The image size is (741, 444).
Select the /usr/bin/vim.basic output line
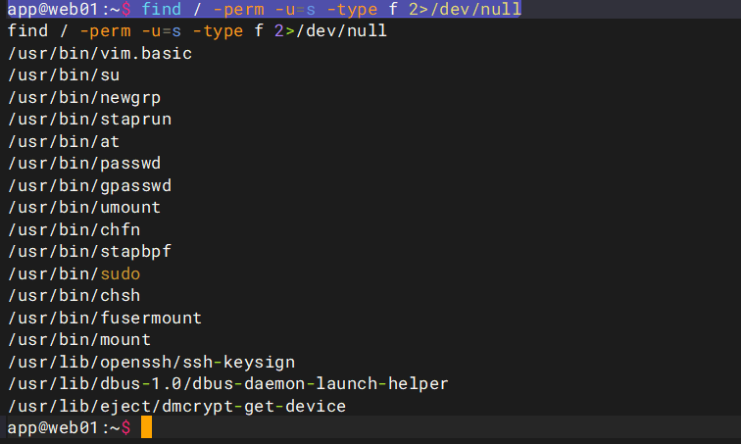pyautogui.click(x=99, y=53)
